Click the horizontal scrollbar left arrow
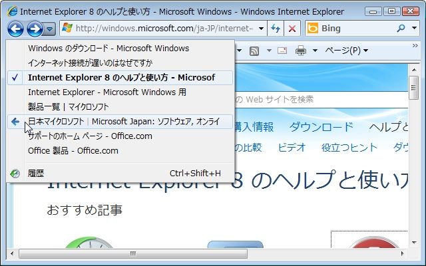 12,254
